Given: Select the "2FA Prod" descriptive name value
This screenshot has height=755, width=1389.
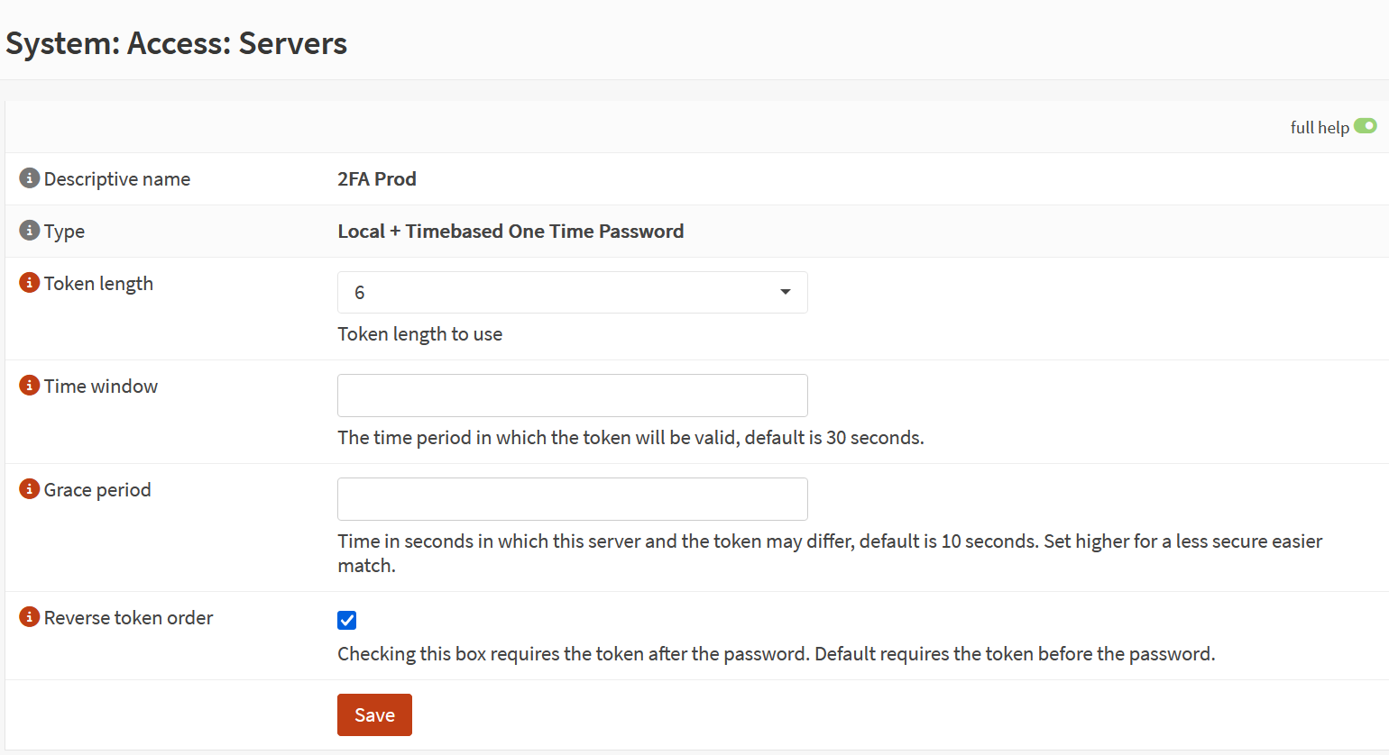Looking at the screenshot, I should (x=377, y=179).
